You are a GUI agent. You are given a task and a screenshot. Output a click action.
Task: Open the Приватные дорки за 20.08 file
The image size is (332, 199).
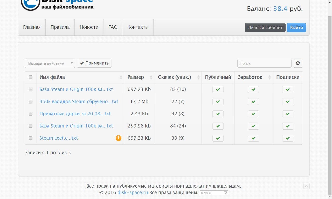tap(75, 114)
